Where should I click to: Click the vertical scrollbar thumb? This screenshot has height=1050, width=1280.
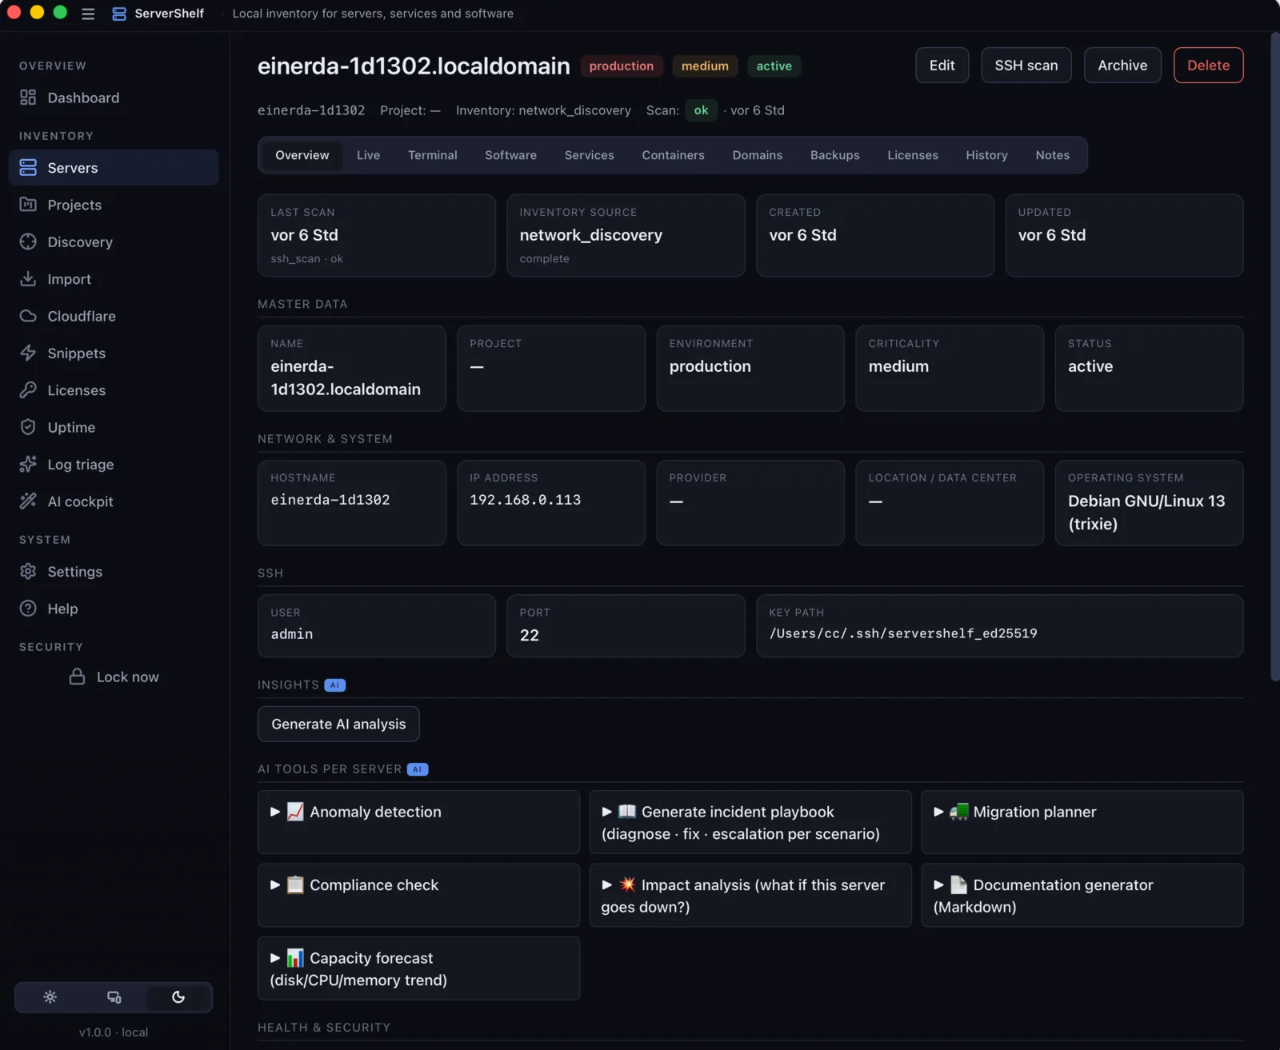click(x=1274, y=356)
